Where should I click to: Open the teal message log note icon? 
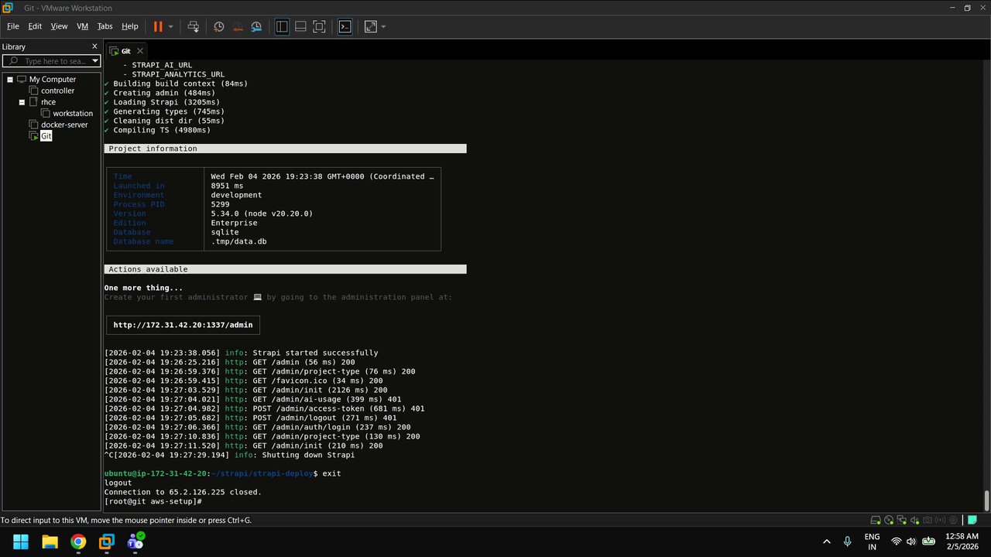coord(972,521)
